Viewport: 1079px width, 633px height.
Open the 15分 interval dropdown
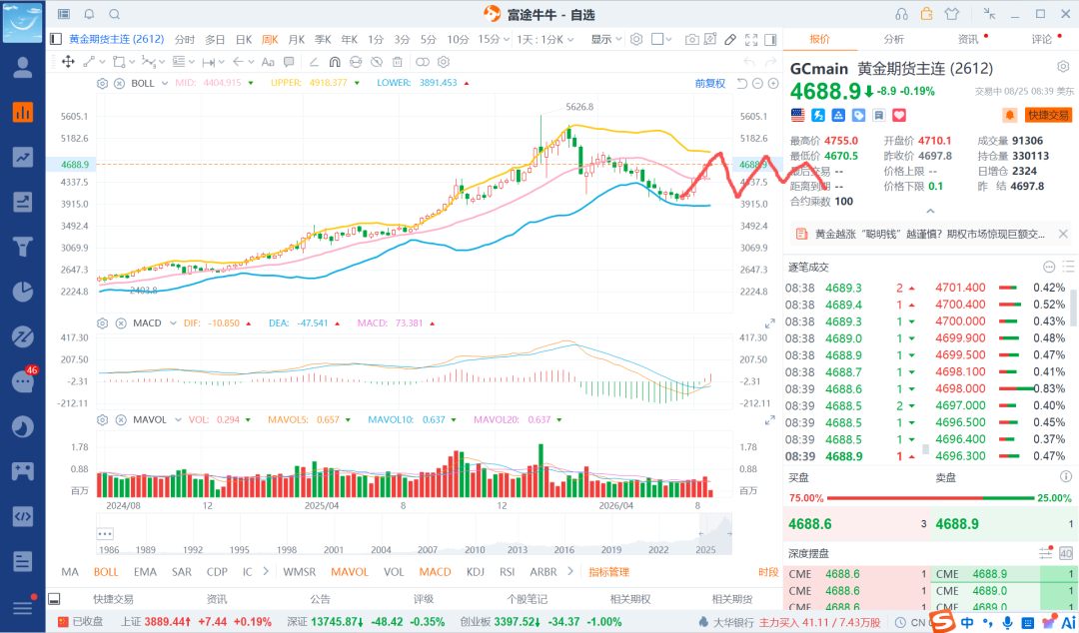494,39
